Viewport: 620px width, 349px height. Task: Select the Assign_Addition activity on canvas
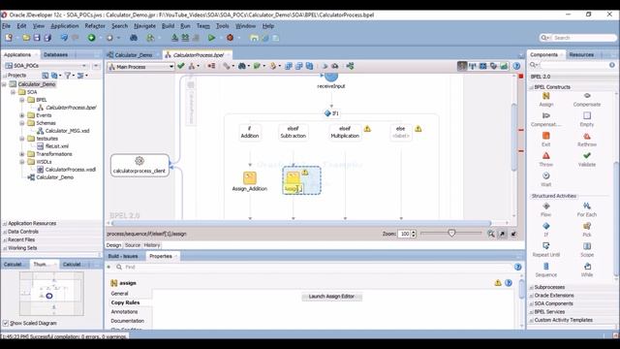click(250, 181)
